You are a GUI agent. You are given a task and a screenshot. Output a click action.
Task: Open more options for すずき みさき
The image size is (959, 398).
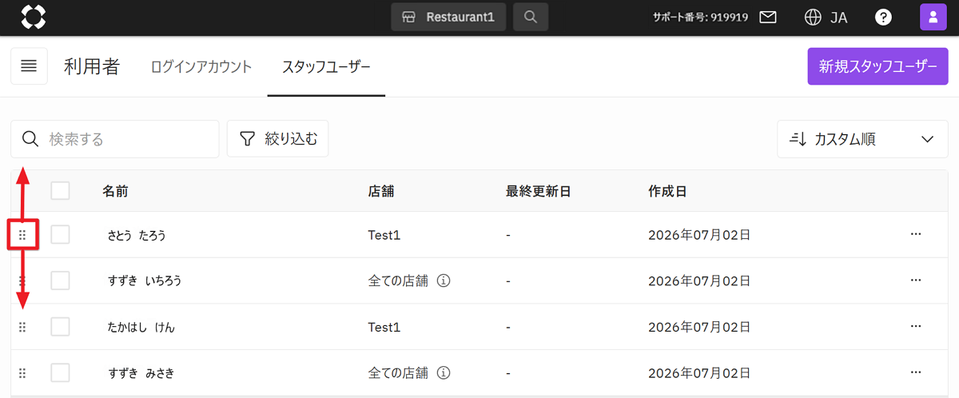click(x=916, y=372)
